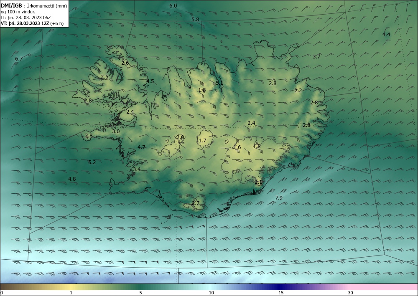This screenshot has width=418, height=296.
Task: Click the 7.9 value over the sea
Action: [279, 197]
